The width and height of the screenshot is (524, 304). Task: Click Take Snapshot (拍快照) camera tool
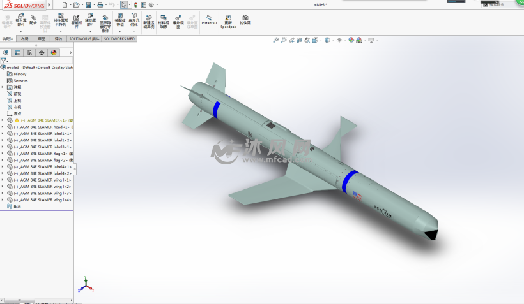[x=245, y=20]
